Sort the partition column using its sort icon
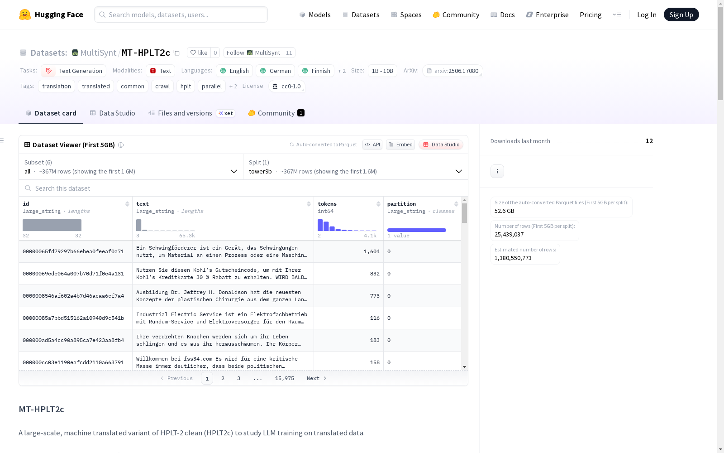 pyautogui.click(x=456, y=204)
